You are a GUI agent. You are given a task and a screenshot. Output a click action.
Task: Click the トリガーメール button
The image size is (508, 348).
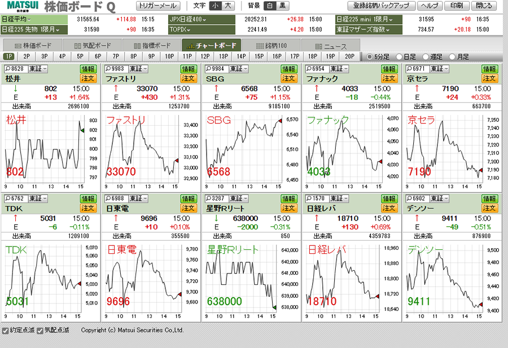tap(158, 6)
